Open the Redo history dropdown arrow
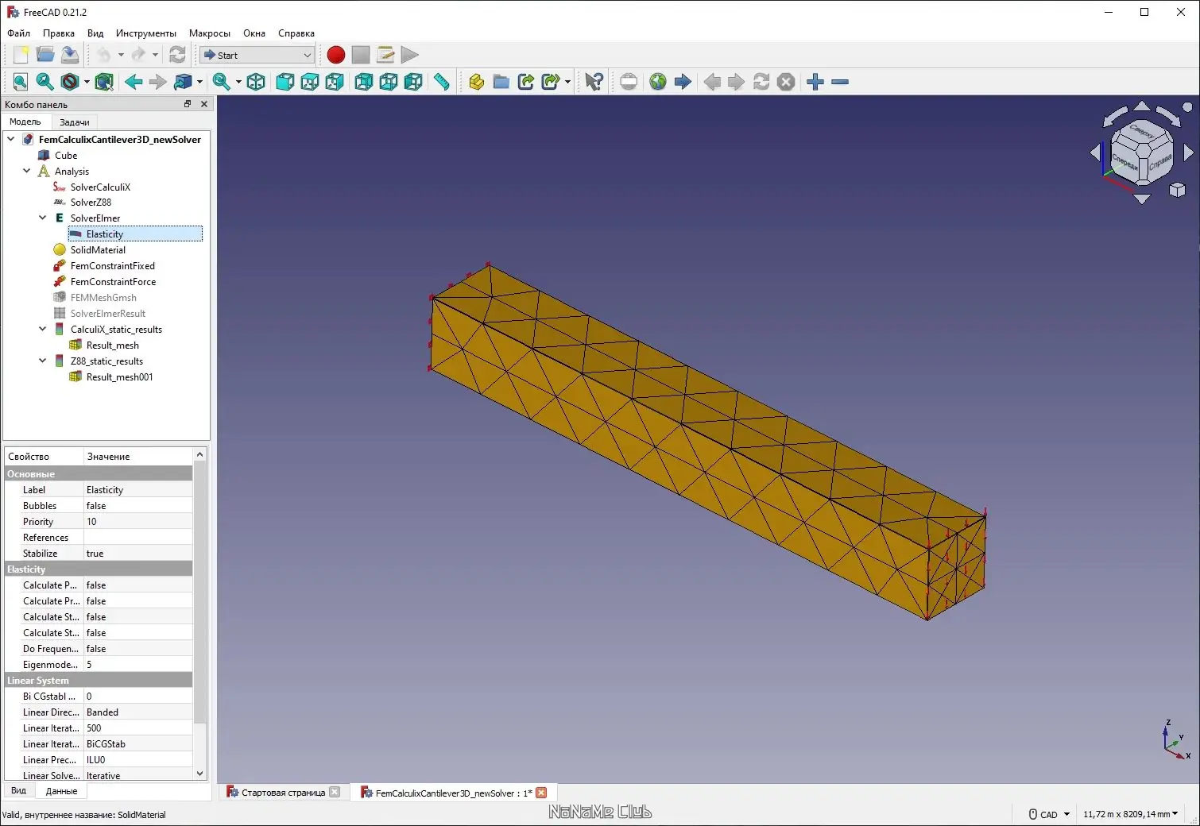Screen dimensions: 1200x826 point(155,55)
